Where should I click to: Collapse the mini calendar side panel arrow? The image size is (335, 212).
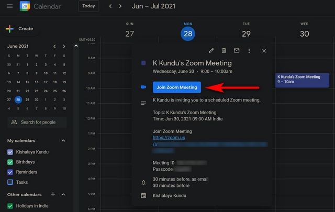[76, 46]
